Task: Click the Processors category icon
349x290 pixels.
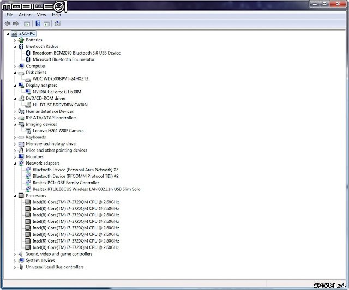Action: click(21, 196)
